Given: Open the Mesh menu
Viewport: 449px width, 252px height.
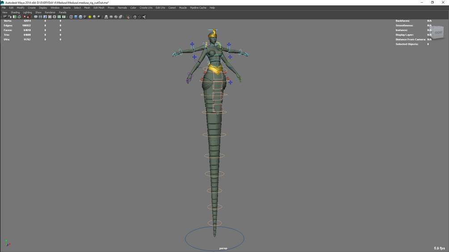Looking at the screenshot, I should pyautogui.click(x=87, y=8).
